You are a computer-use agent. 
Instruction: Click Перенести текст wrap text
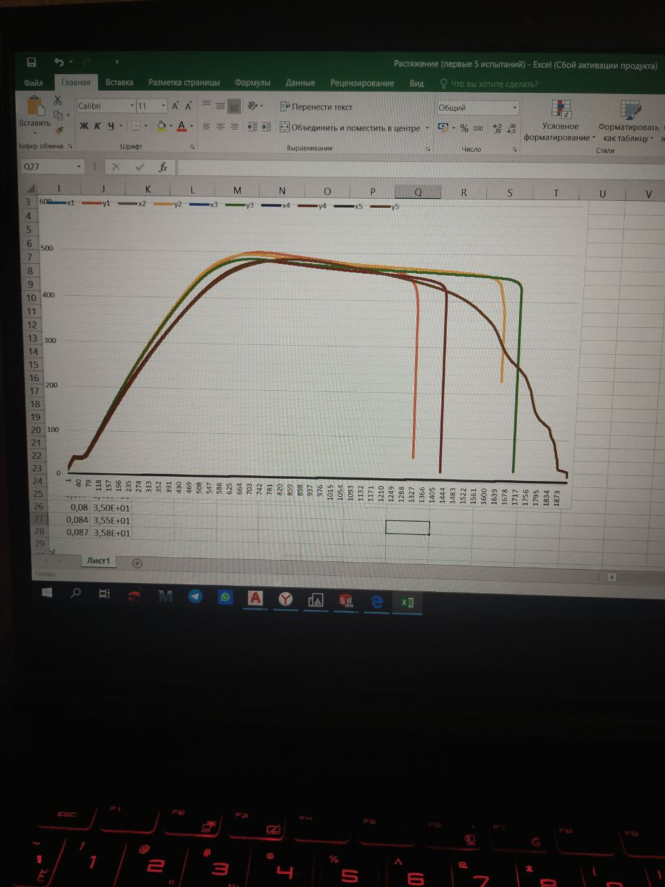(x=316, y=107)
